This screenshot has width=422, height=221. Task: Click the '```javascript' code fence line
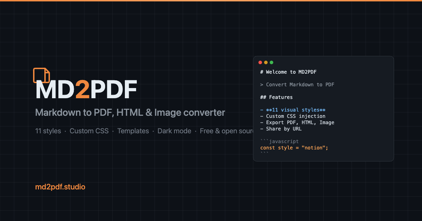[x=280, y=141]
